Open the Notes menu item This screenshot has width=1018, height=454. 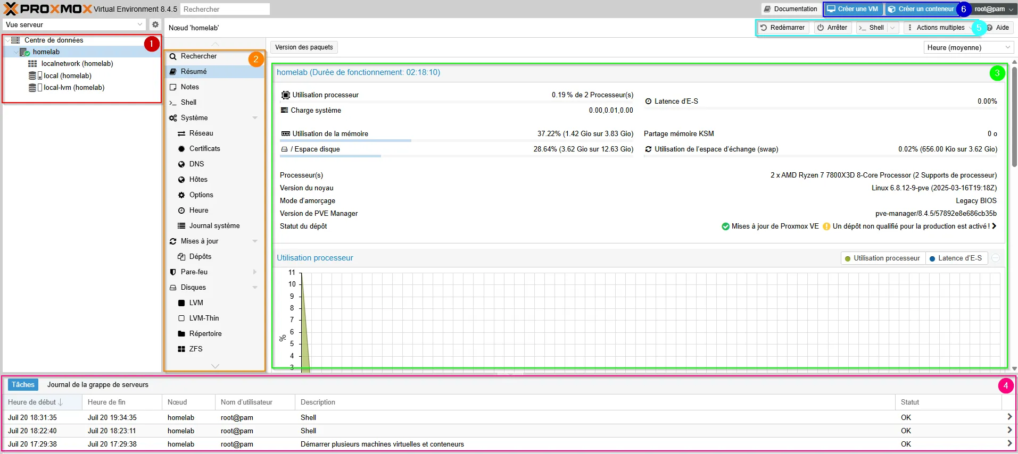coord(189,87)
